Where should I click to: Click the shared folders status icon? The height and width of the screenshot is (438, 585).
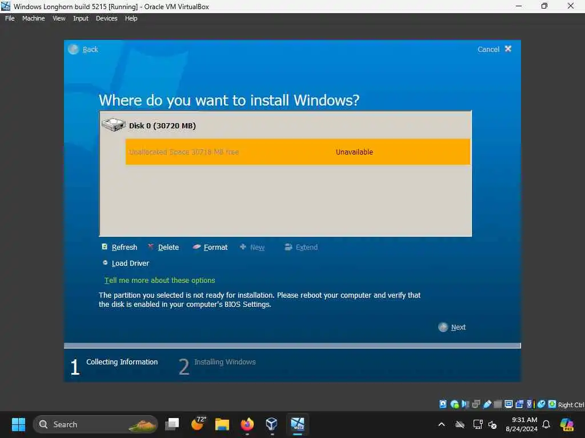click(x=498, y=404)
